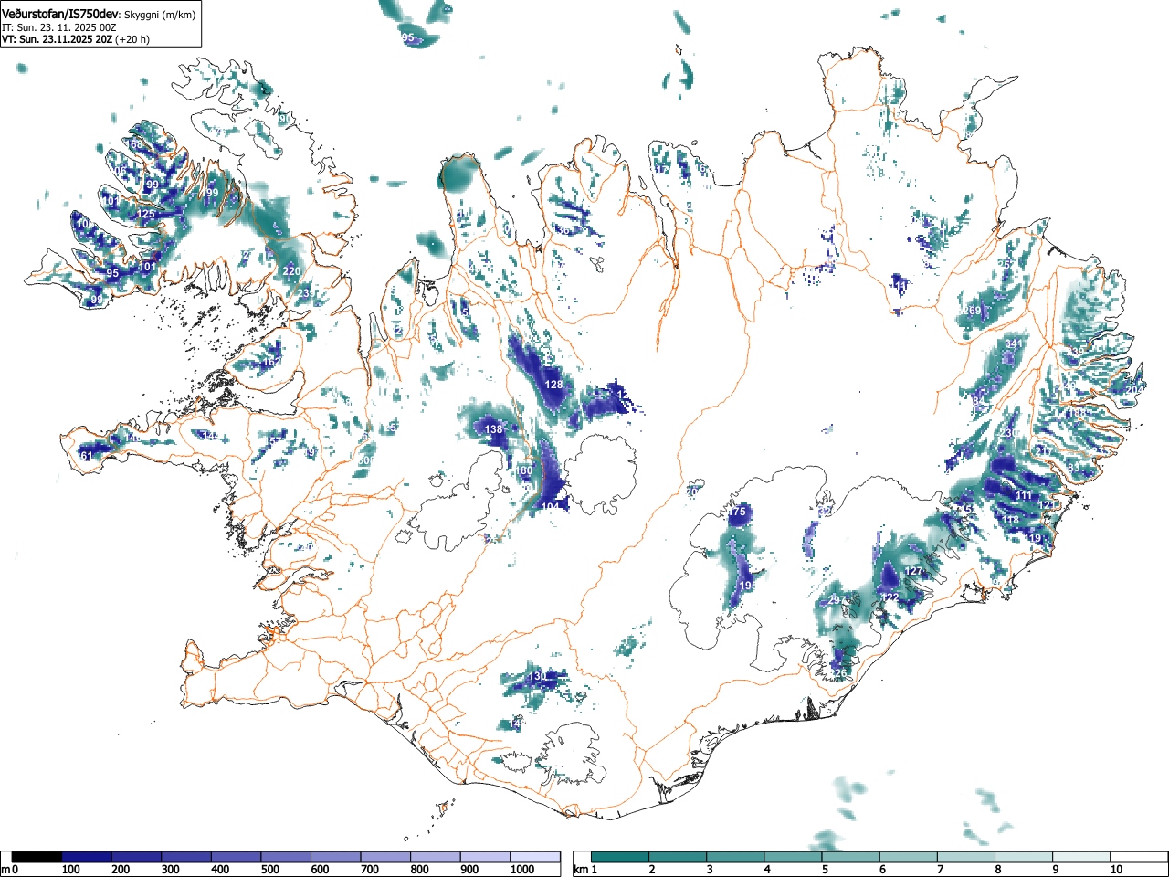Click the '10' tick on the kilometre scale
The image size is (1169, 877).
1116,870
